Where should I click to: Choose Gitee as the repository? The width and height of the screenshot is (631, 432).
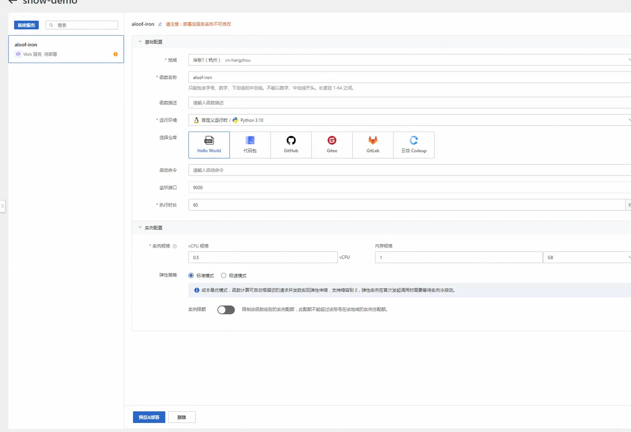(x=332, y=145)
